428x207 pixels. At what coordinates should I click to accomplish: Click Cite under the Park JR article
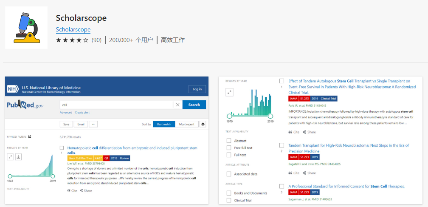tap(294, 132)
